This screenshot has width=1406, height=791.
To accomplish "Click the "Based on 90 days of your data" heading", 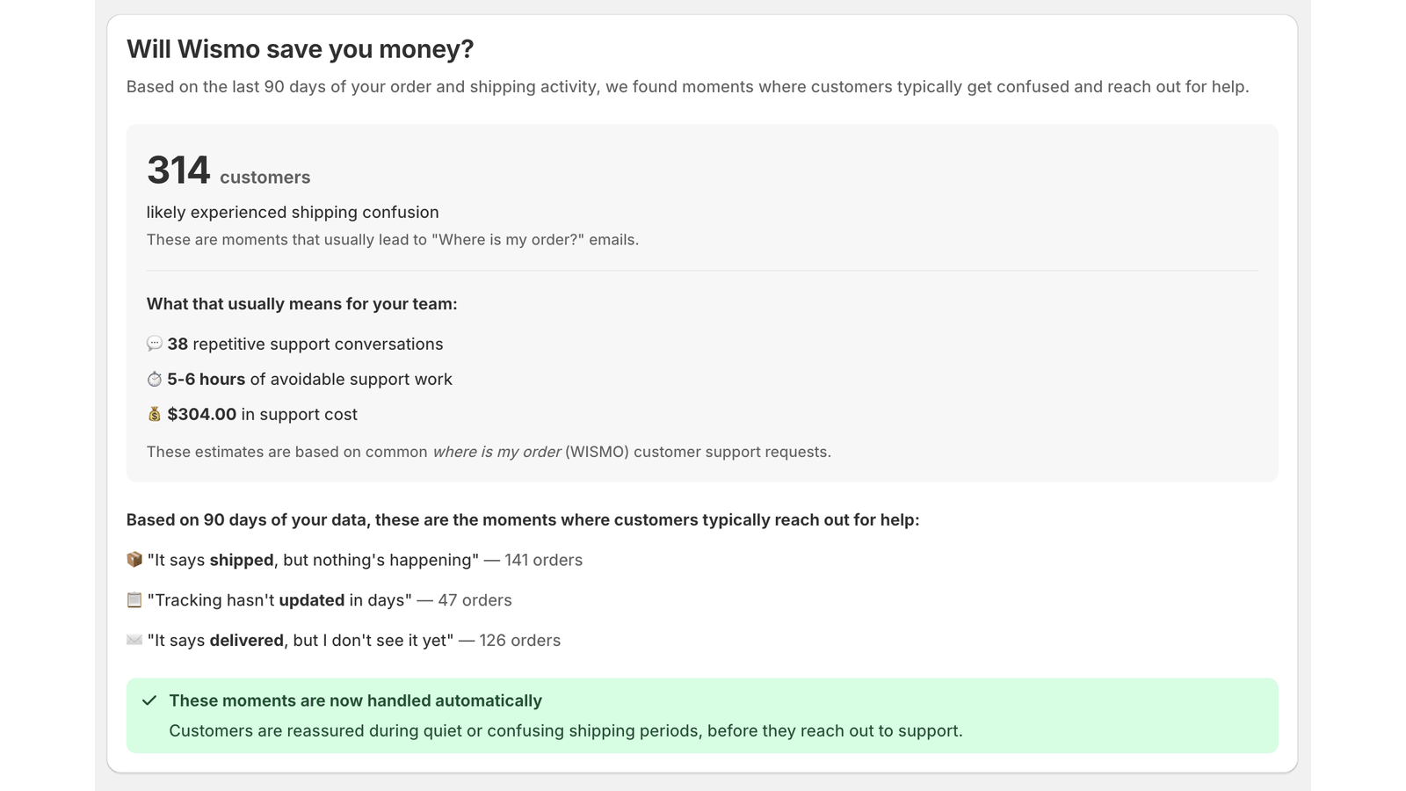I will (x=522, y=519).
